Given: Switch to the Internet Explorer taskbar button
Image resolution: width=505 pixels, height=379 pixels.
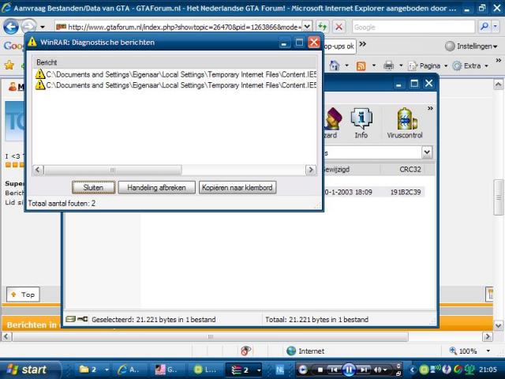Looking at the screenshot, I should pos(129,370).
